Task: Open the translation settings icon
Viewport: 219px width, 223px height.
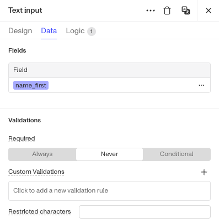Action: click(186, 11)
